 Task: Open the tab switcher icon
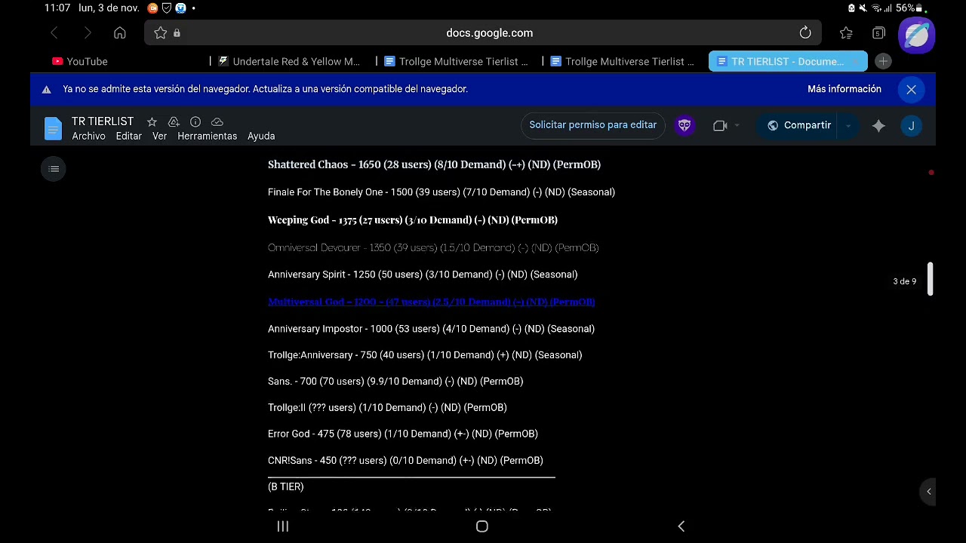coord(878,33)
